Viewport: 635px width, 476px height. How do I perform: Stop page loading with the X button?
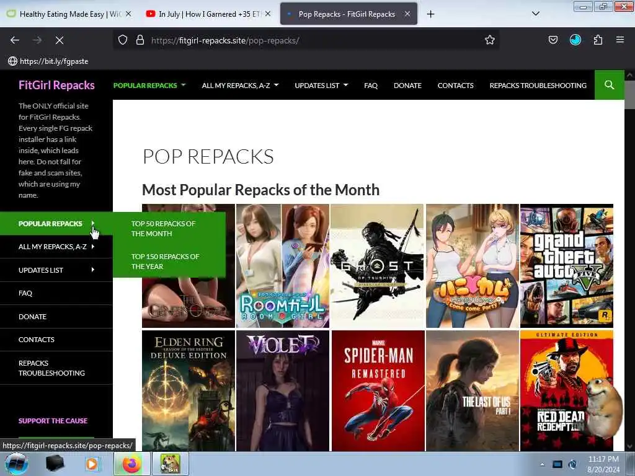(x=59, y=40)
